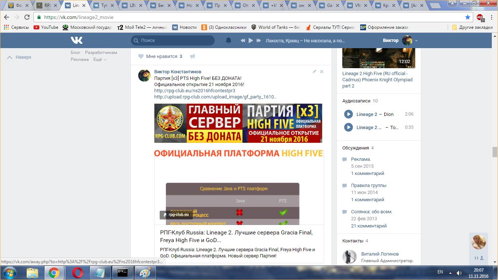Viewport: 498px width, 280px height.
Task: Share the post via megaphone icon
Action: coord(192,57)
